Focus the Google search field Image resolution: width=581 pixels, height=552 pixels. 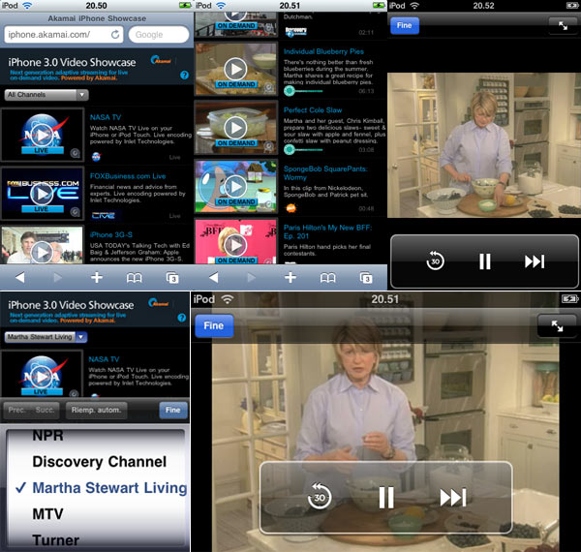pyautogui.click(x=157, y=35)
